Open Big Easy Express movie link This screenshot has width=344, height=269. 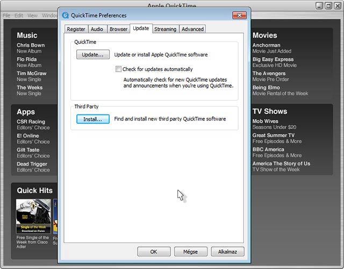coord(275,62)
